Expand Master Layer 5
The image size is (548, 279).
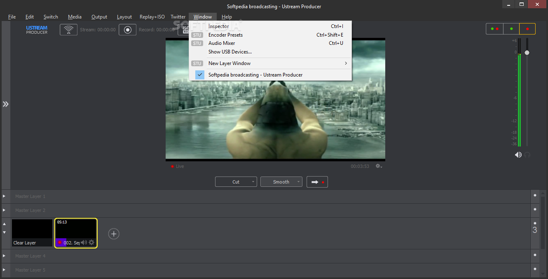tap(5, 270)
